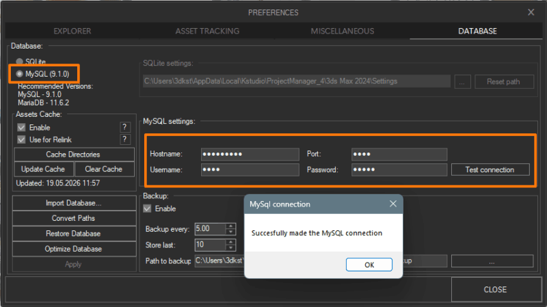Click the Backup every value field

click(x=210, y=229)
